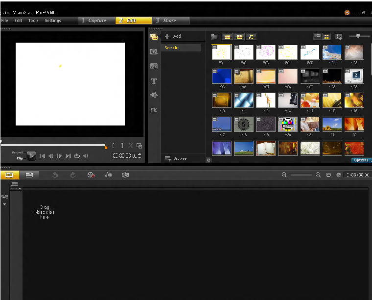Switch to Storyboard view
Viewport: 372px width, 300px height.
9,175
